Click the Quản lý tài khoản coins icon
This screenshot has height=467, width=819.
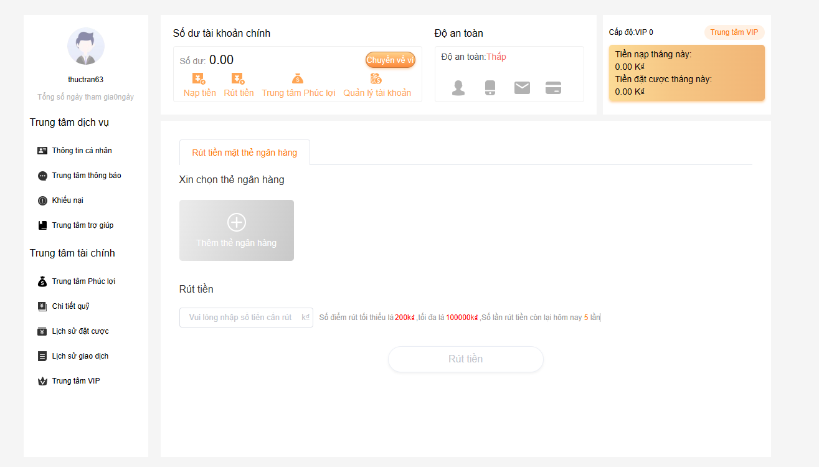376,78
